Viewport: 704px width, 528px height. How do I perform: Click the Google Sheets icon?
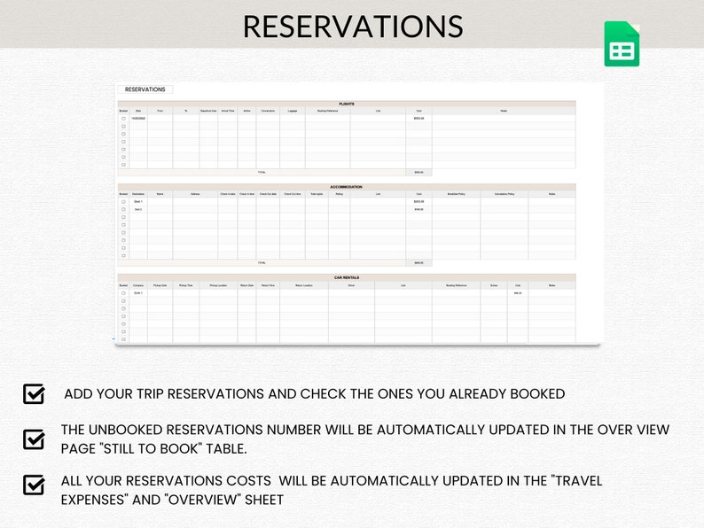pos(622,44)
